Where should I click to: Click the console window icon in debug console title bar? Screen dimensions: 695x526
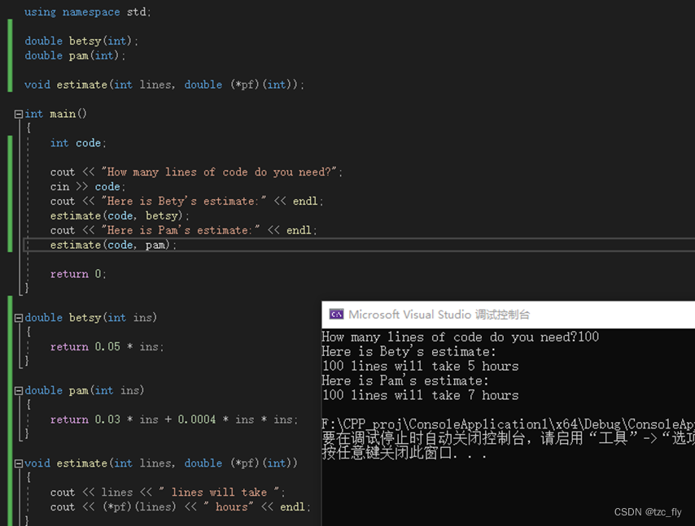pyautogui.click(x=336, y=315)
